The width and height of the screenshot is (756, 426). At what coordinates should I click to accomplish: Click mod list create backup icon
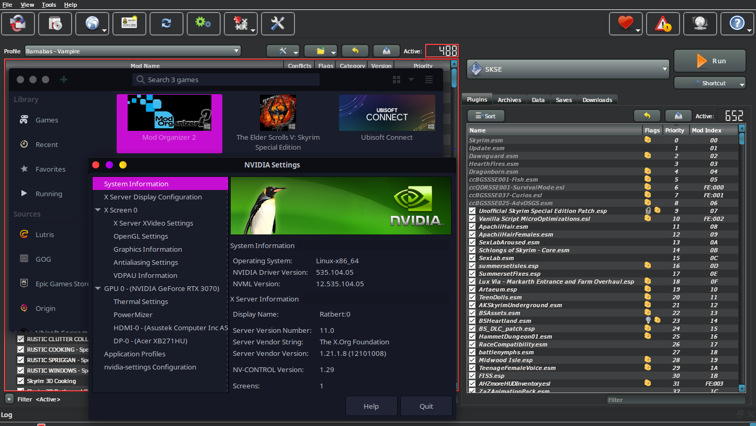point(387,51)
